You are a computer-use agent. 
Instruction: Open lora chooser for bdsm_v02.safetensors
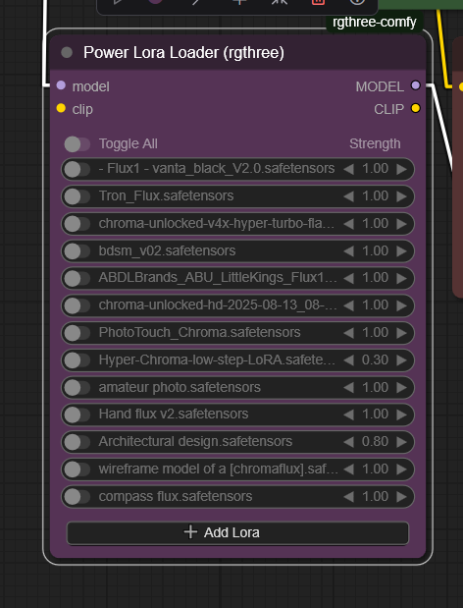167,250
